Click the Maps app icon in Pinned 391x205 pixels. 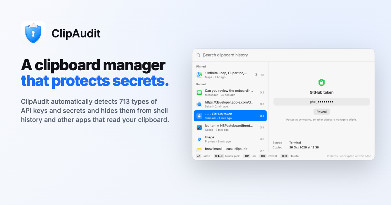[x=199, y=75]
